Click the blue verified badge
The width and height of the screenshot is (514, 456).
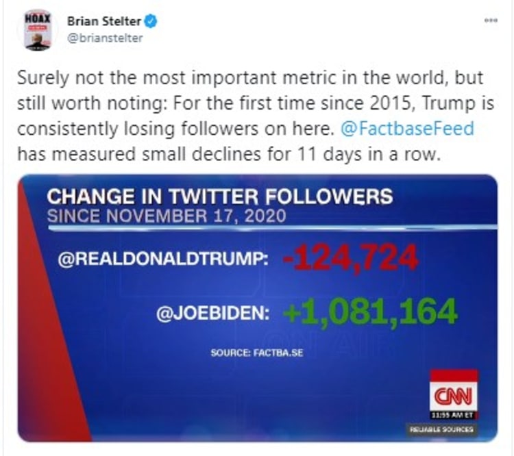coord(153,21)
